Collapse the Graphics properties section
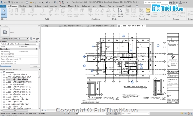 coord(36,42)
